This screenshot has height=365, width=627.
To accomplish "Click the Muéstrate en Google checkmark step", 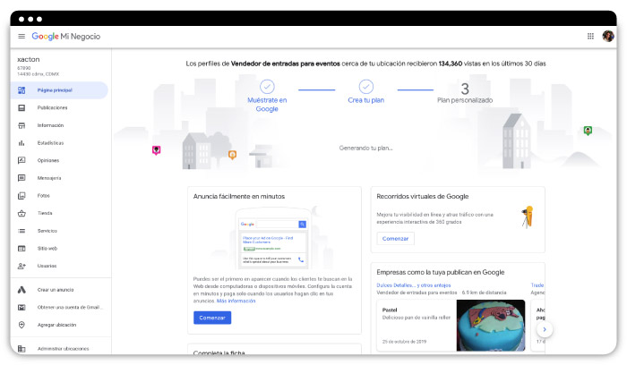I will point(267,87).
